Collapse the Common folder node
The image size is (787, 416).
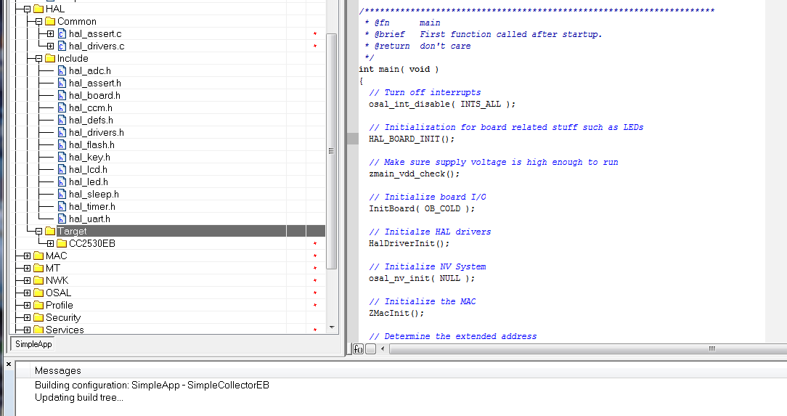pyautogui.click(x=38, y=22)
